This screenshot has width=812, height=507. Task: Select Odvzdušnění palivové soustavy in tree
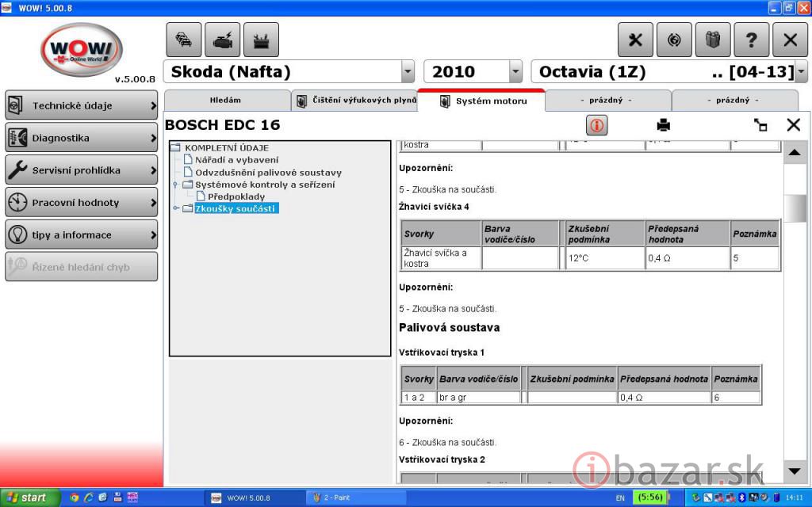click(268, 172)
